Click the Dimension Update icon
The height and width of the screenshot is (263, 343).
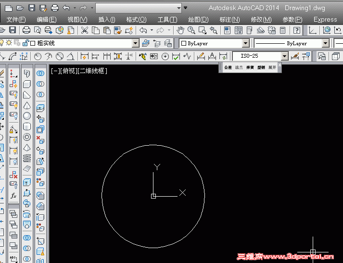pos(223,57)
